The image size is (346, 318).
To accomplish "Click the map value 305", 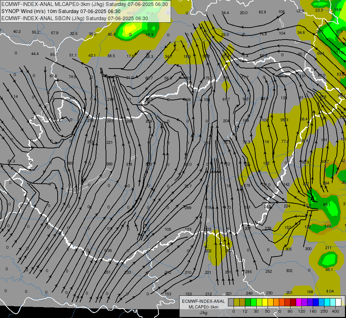I will (288, 249).
